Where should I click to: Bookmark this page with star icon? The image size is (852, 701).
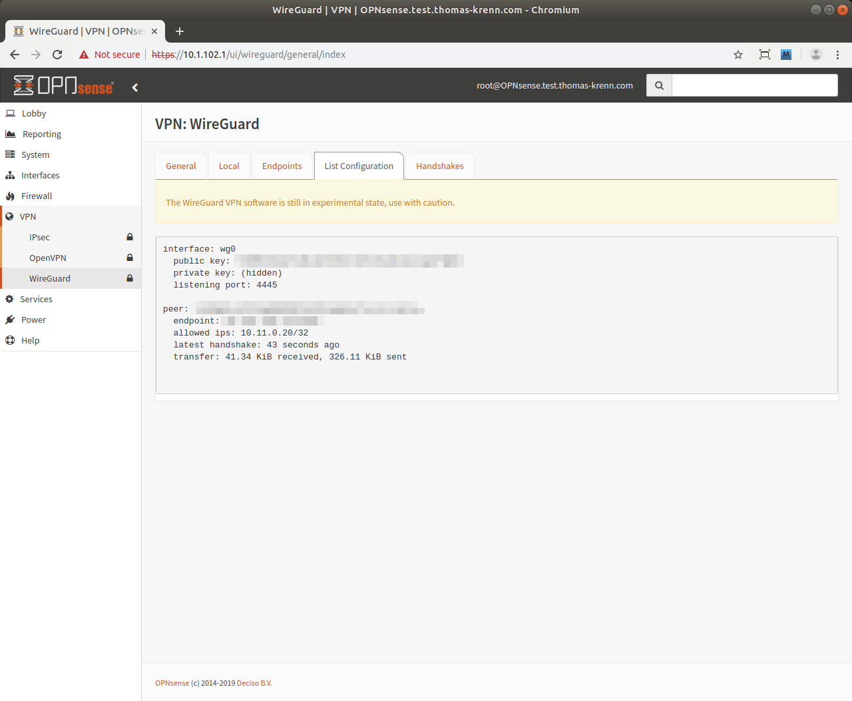click(x=738, y=55)
